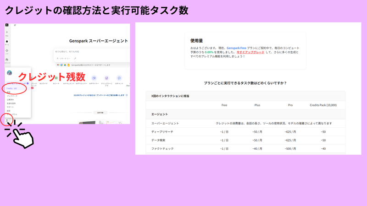Click the 今すぐアップグレード link
Image resolution: width=367 pixels, height=206 pixels.
click(250, 52)
